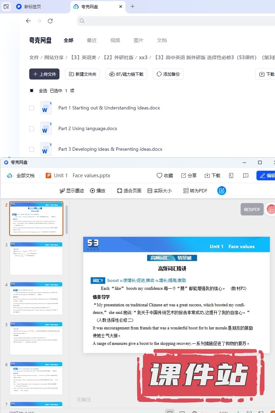Click the browser back arrow
This screenshot has width=275, height=413.
point(28,21)
